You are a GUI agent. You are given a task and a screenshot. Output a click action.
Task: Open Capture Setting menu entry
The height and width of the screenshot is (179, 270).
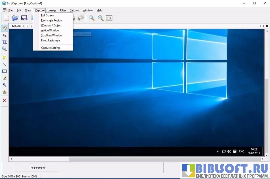(50, 48)
